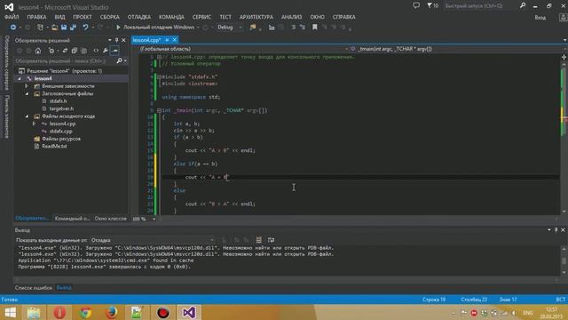Expand the Внешние зависимости folder
Screen dimensions: 568x320
27,86
